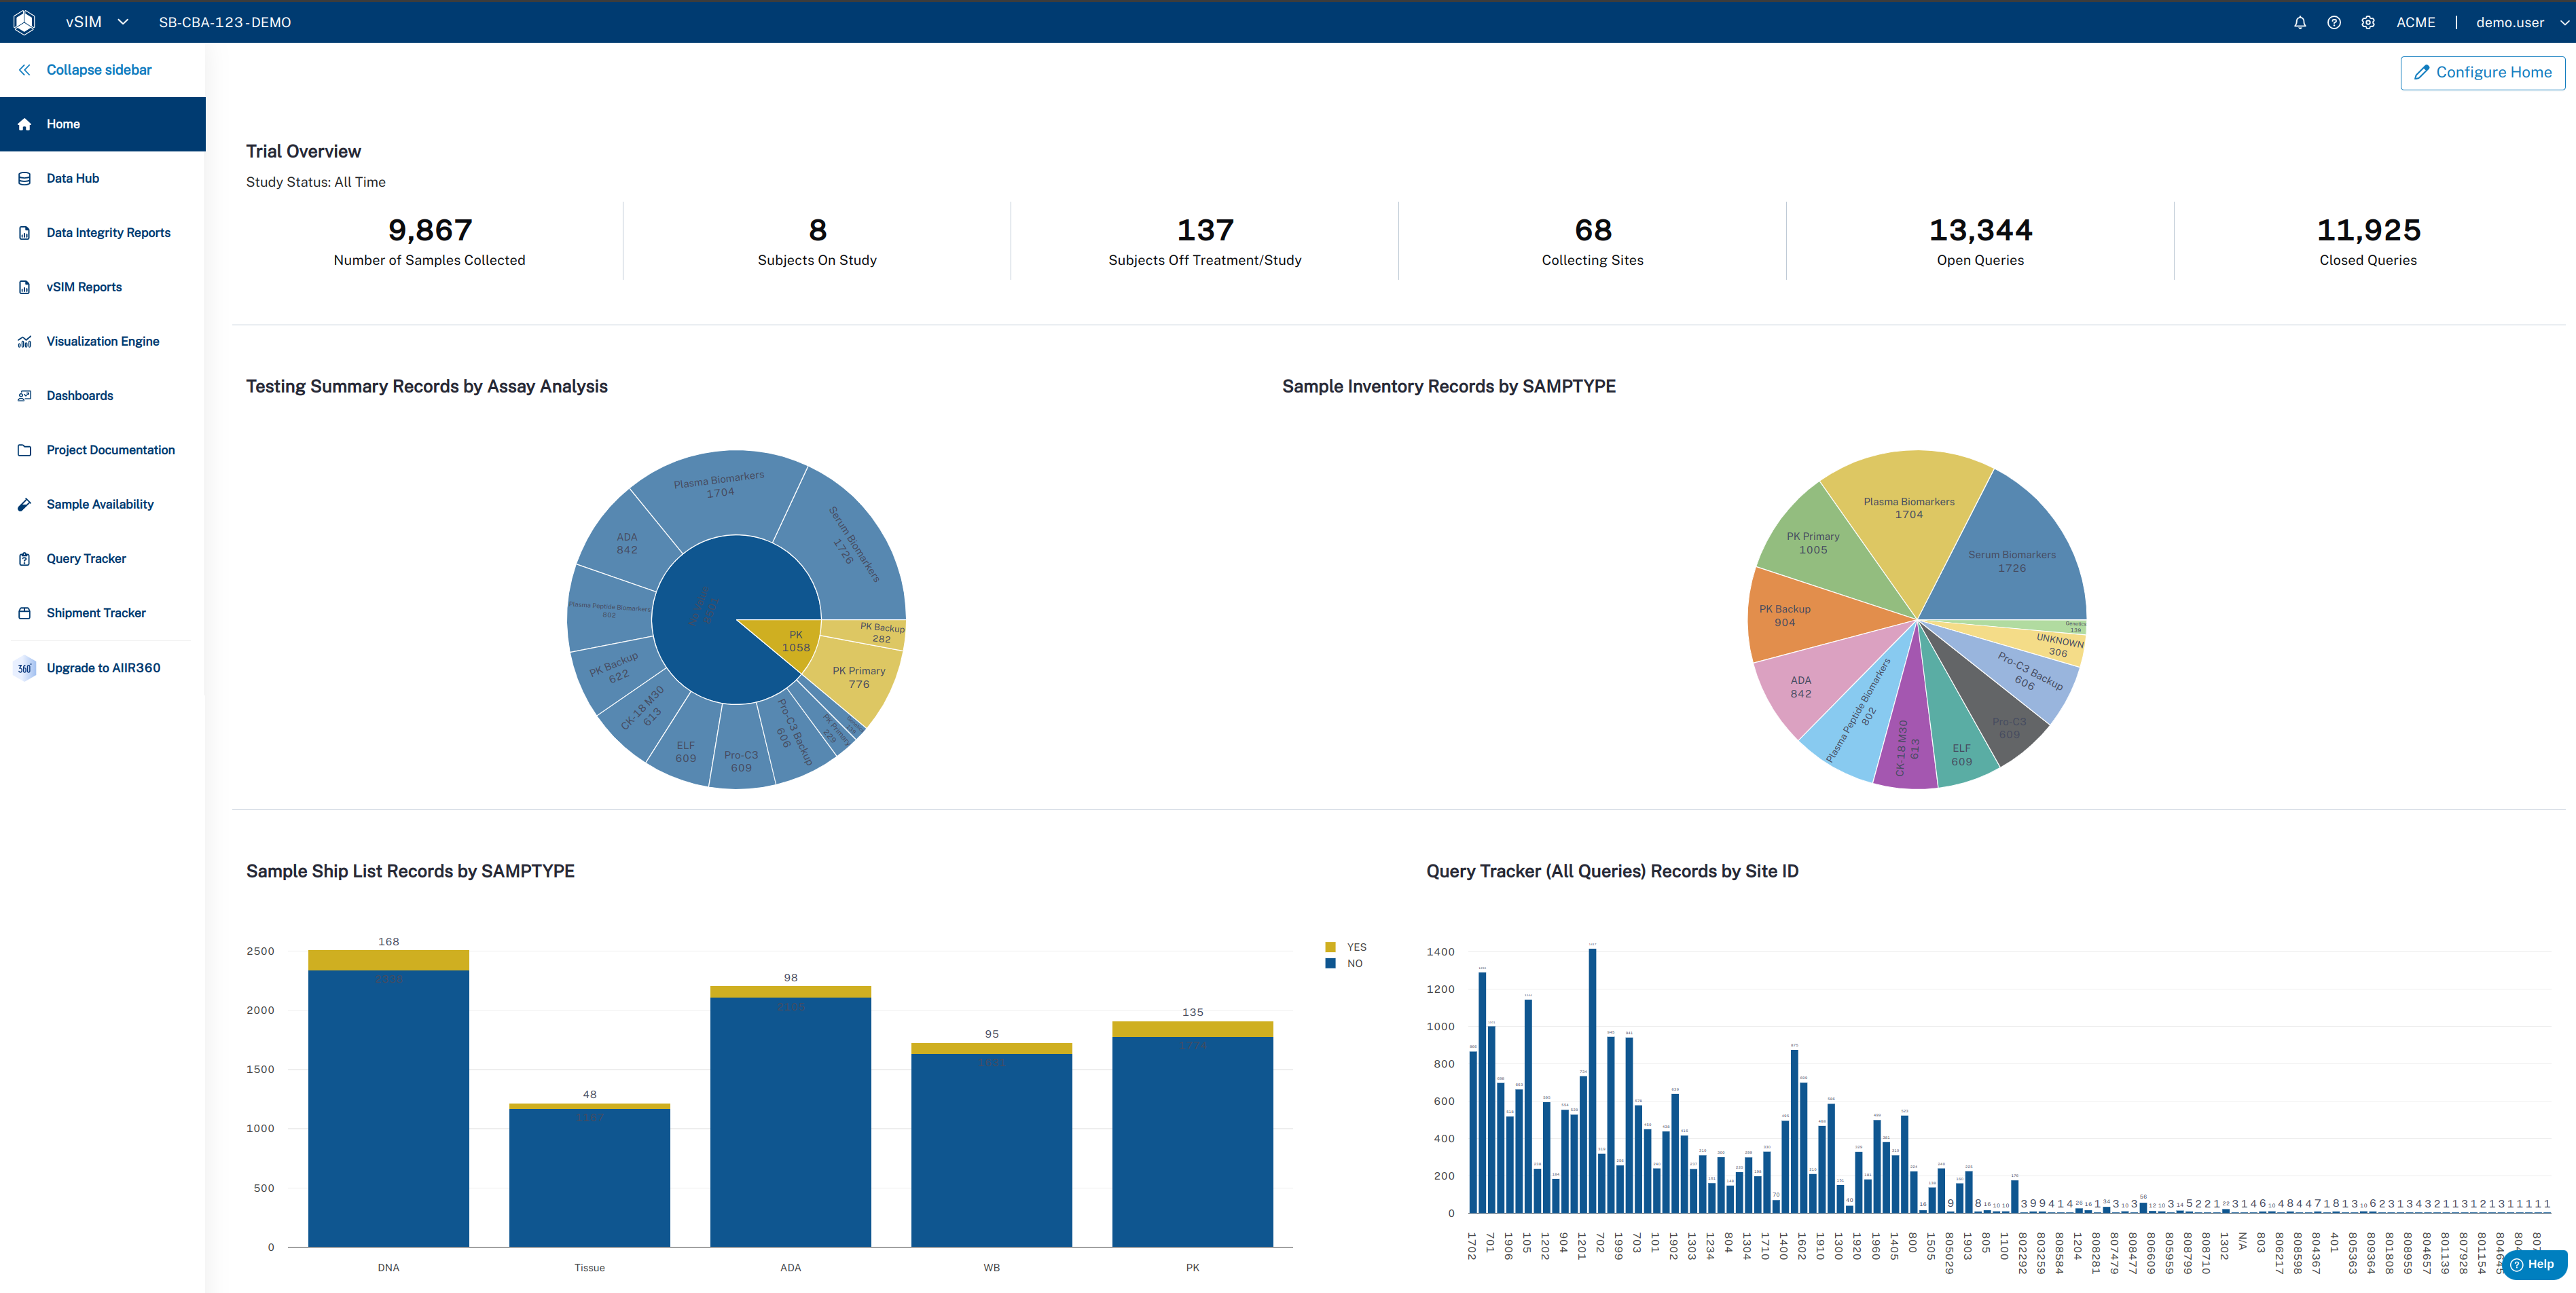This screenshot has height=1293, width=2576.
Task: Open notifications via the bell icon
Action: pyautogui.click(x=2300, y=21)
